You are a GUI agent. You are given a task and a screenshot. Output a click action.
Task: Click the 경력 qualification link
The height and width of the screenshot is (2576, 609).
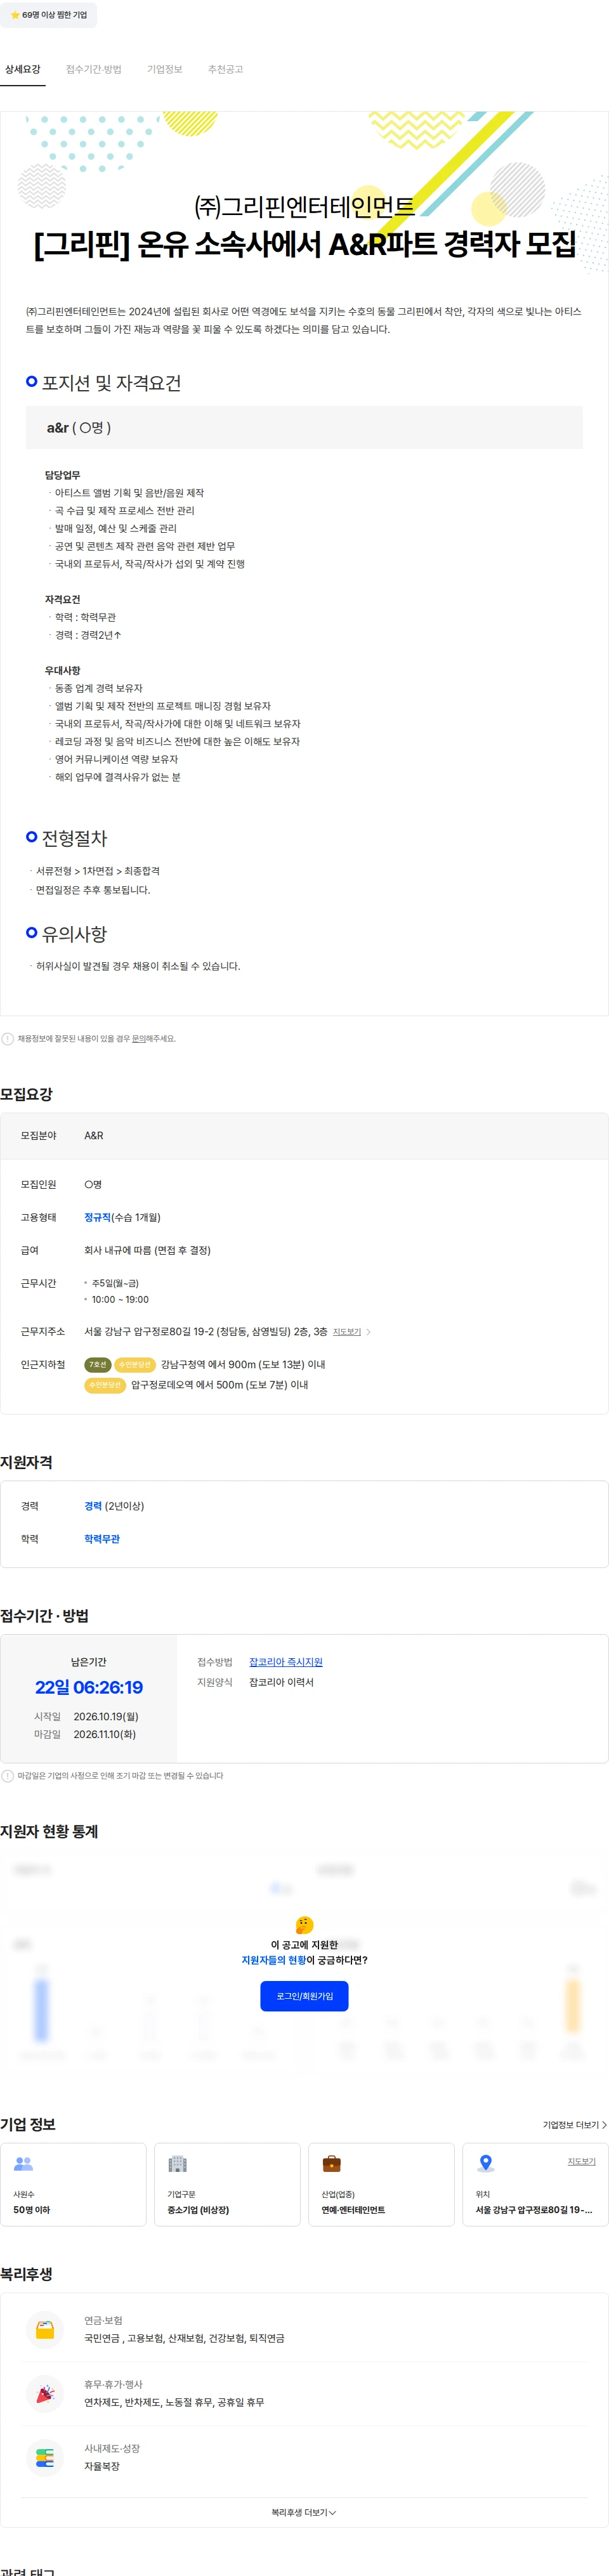(x=93, y=1506)
